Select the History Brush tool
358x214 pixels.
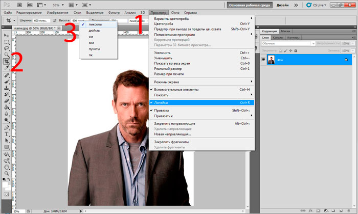(6, 94)
